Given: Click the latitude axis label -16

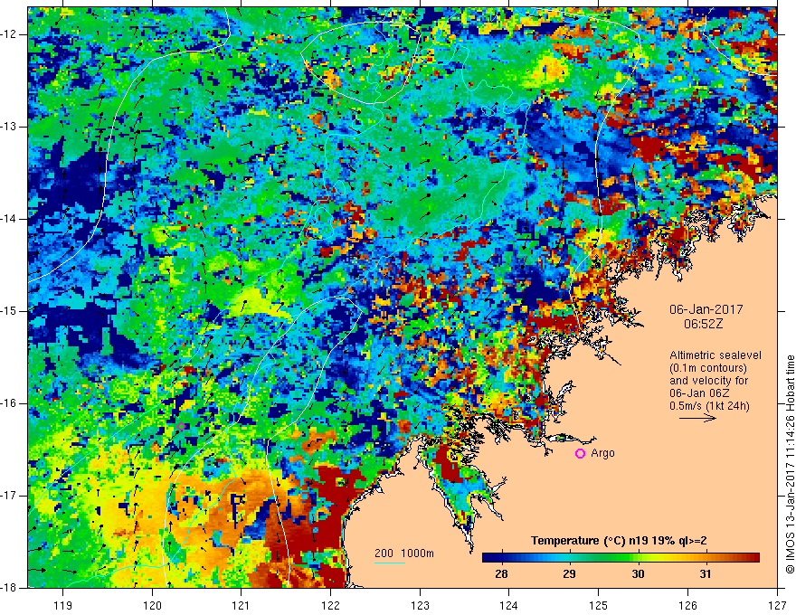Looking at the screenshot, I should 10,403.
